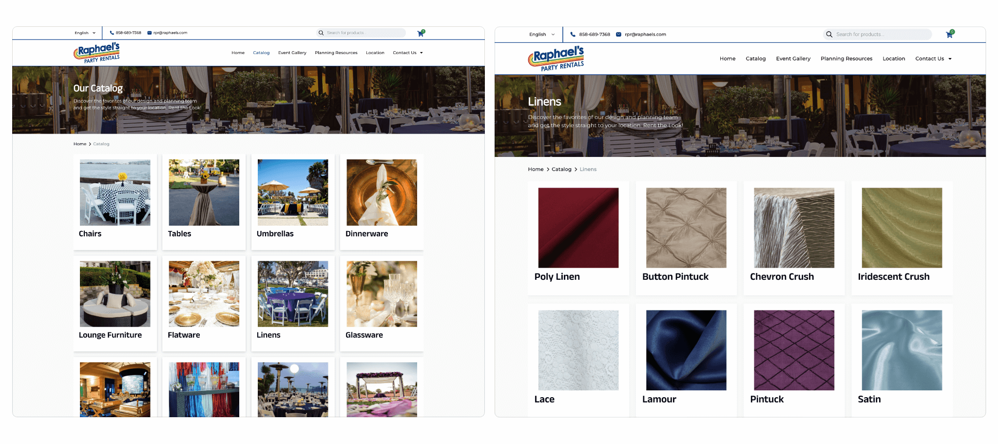998x444 pixels.
Task: Open the English language selector on the Our Catalog page
Action: pyautogui.click(x=85, y=33)
